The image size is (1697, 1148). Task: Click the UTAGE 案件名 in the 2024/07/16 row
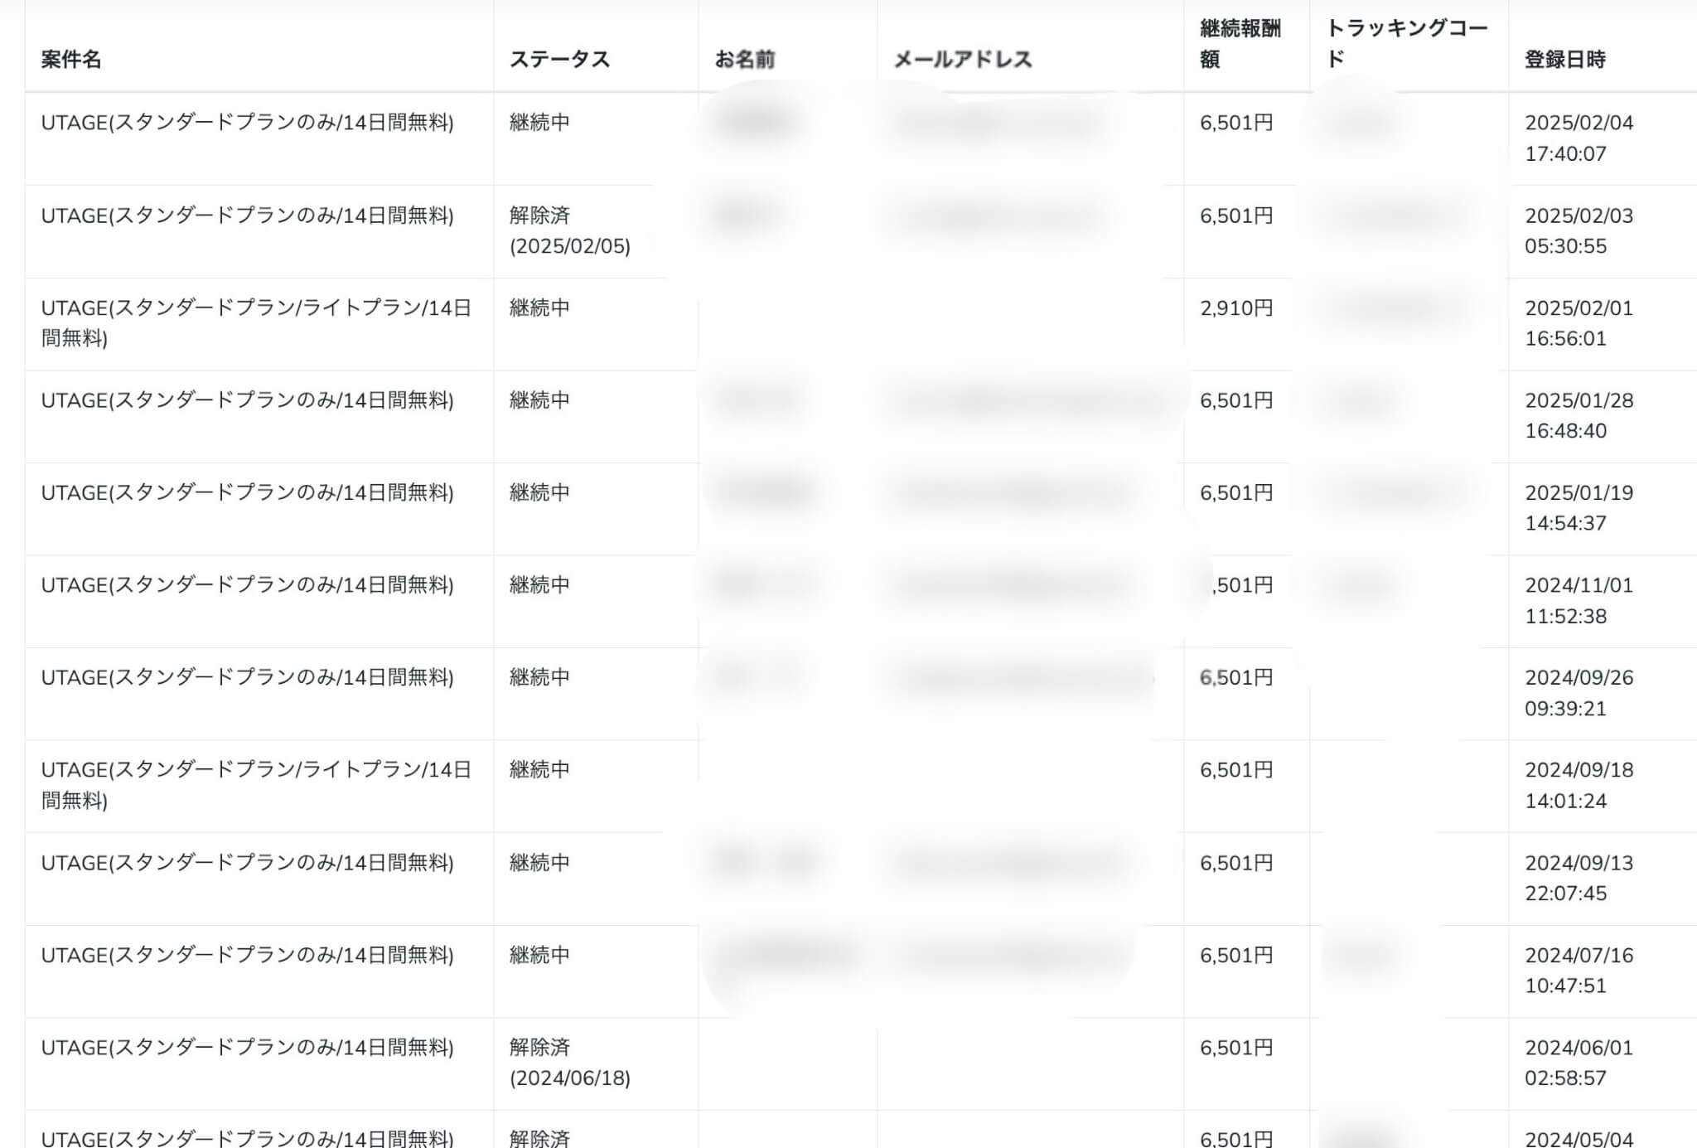pos(248,955)
